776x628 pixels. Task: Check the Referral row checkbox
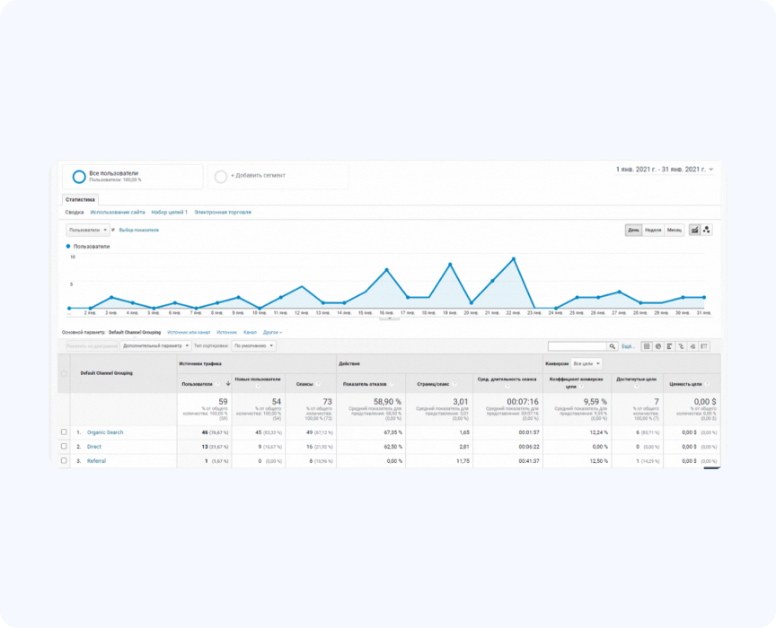(64, 460)
